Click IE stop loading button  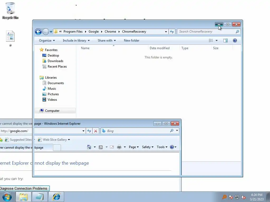pos(96,131)
